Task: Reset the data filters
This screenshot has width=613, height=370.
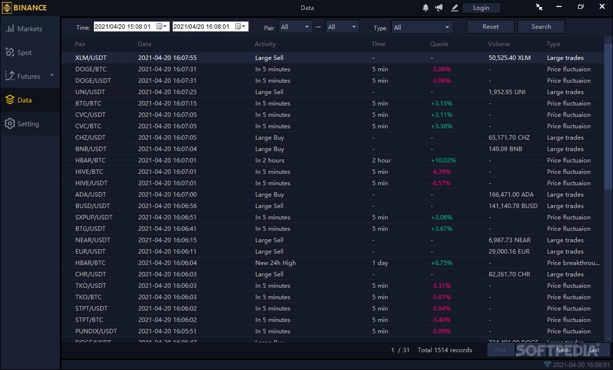Action: (x=491, y=27)
